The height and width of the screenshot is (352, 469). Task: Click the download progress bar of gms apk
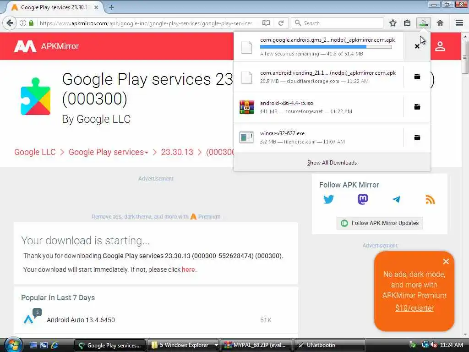pos(326,47)
